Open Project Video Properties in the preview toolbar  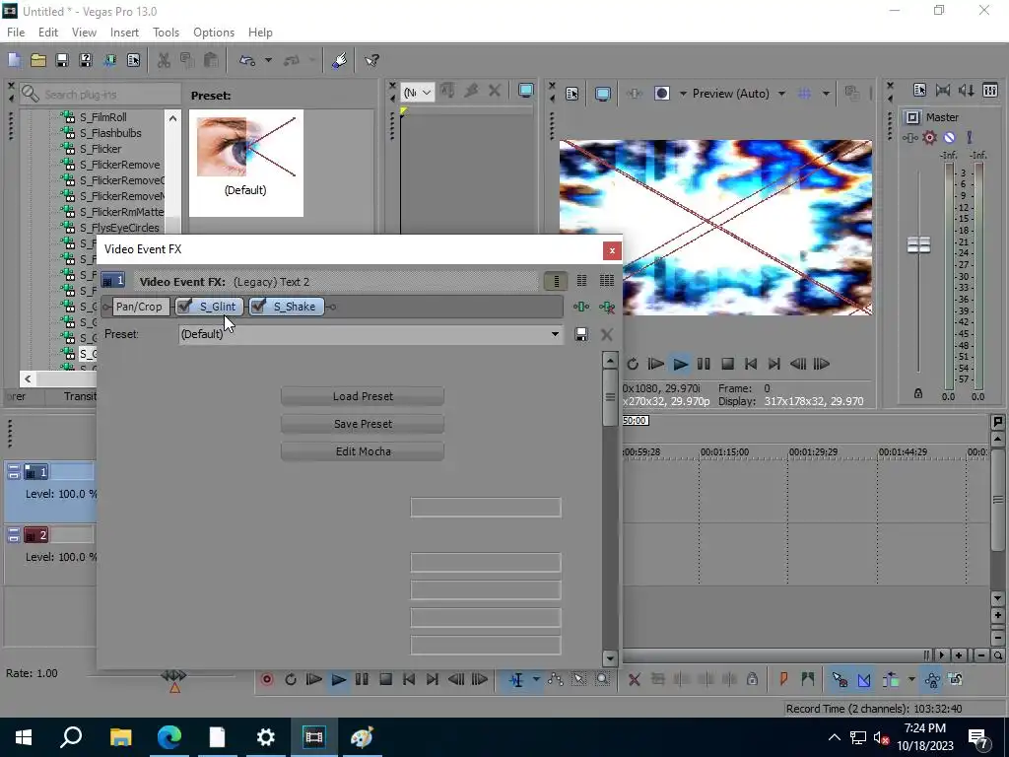[572, 94]
